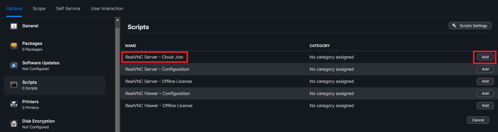Click the gears icon in Scripts Settings
This screenshot has width=498, height=132.
tap(454, 26)
